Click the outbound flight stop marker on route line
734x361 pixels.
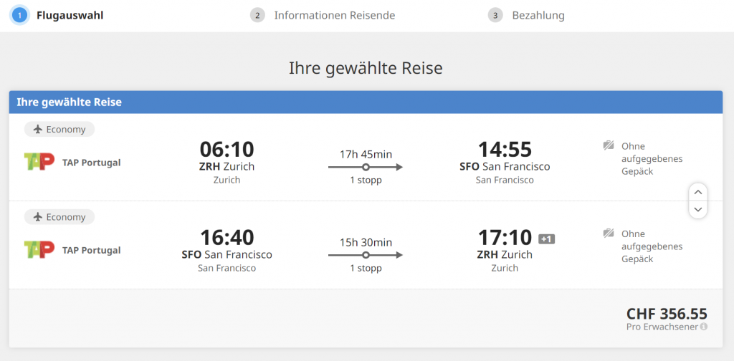[366, 167]
